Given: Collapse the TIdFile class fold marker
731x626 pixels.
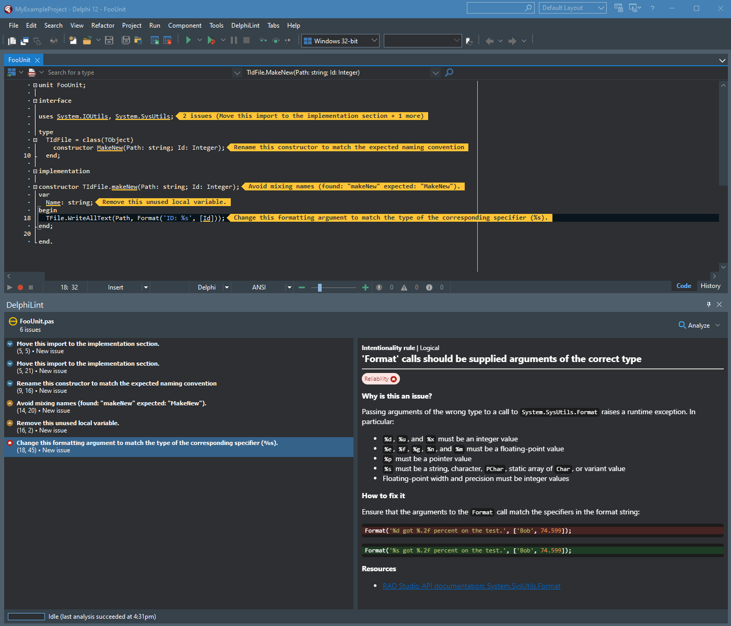Looking at the screenshot, I should click(x=35, y=140).
